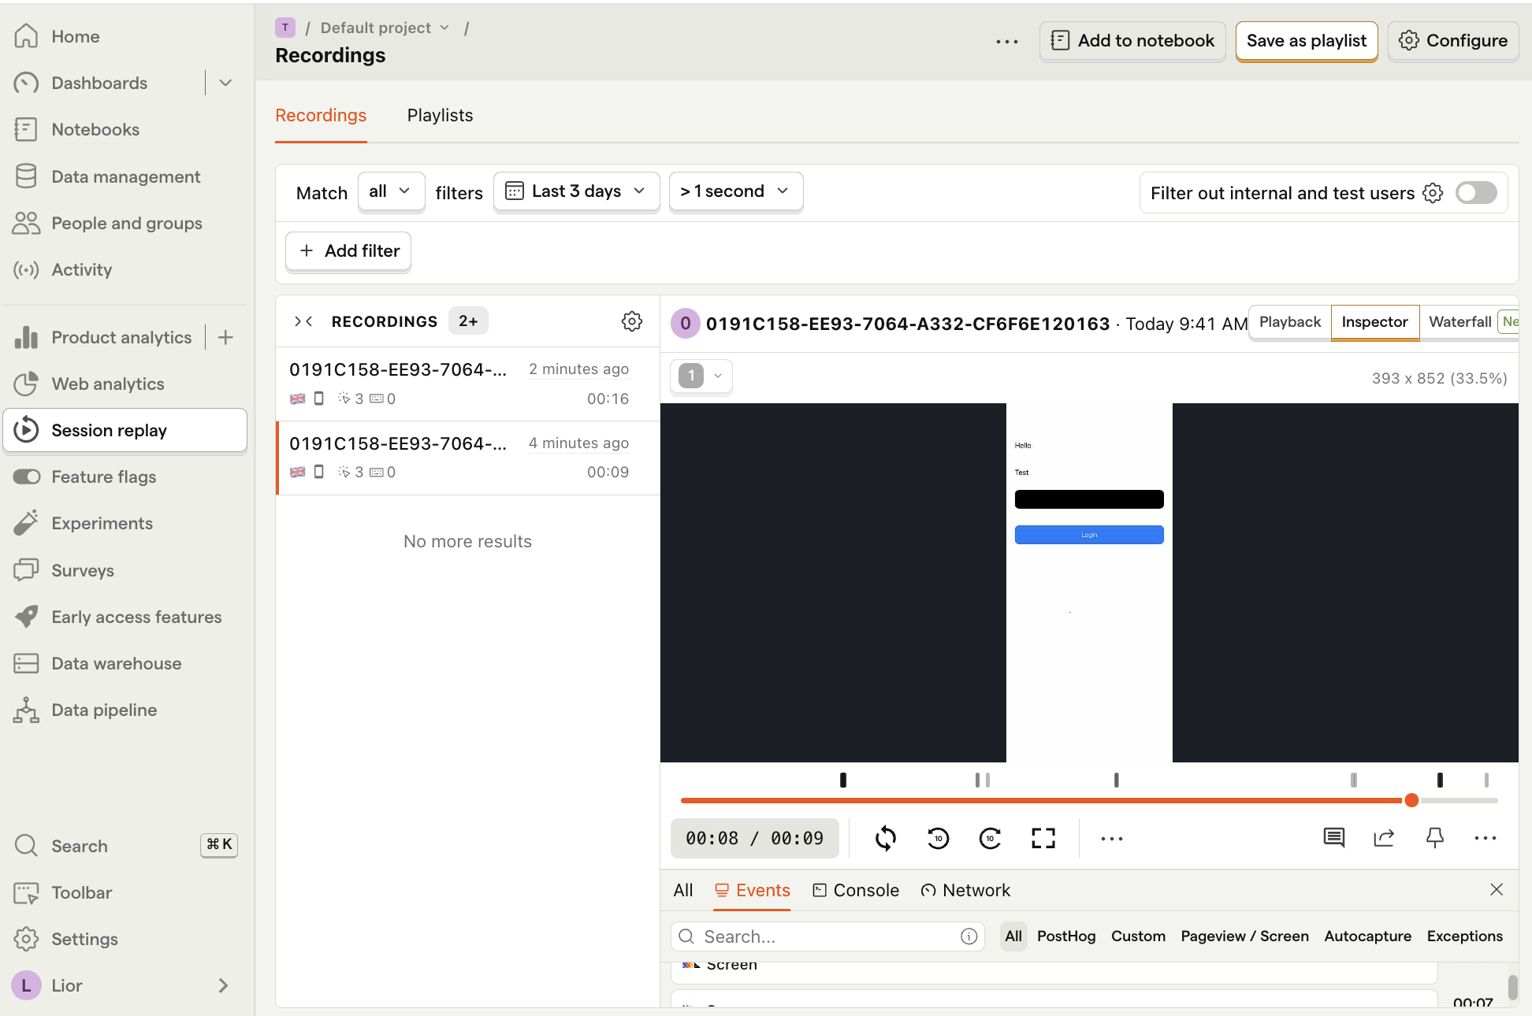Select the Exceptions events filter

(1464, 934)
